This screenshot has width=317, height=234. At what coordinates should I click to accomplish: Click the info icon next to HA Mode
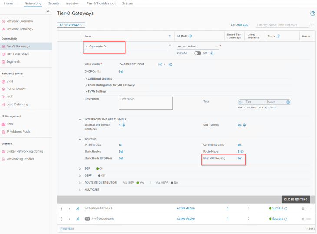pyautogui.click(x=191, y=36)
